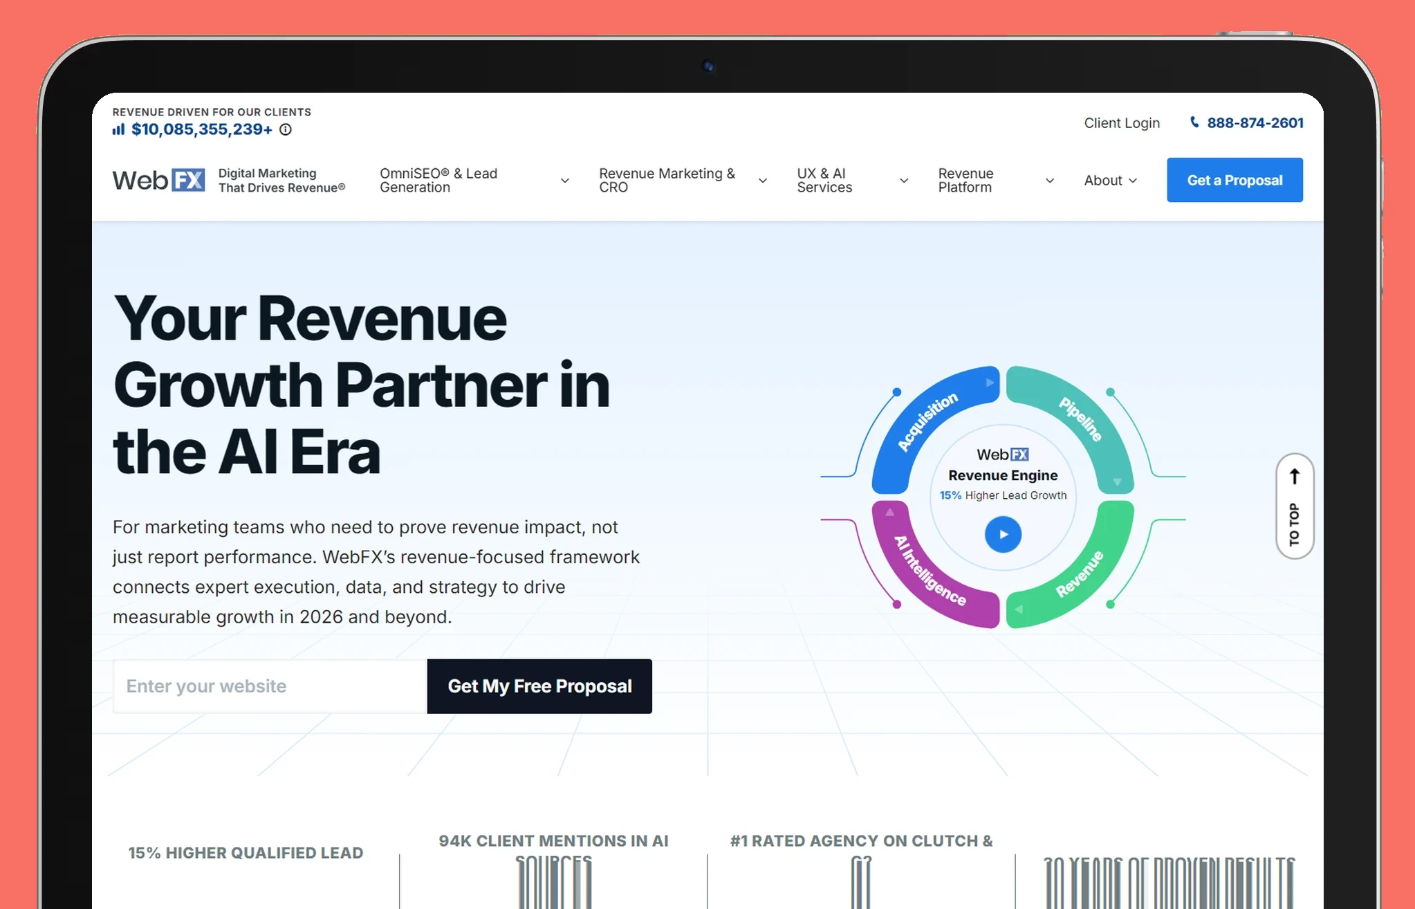The width and height of the screenshot is (1415, 909).
Task: Select the AI Intelligence wheel segment
Action: [x=929, y=570]
